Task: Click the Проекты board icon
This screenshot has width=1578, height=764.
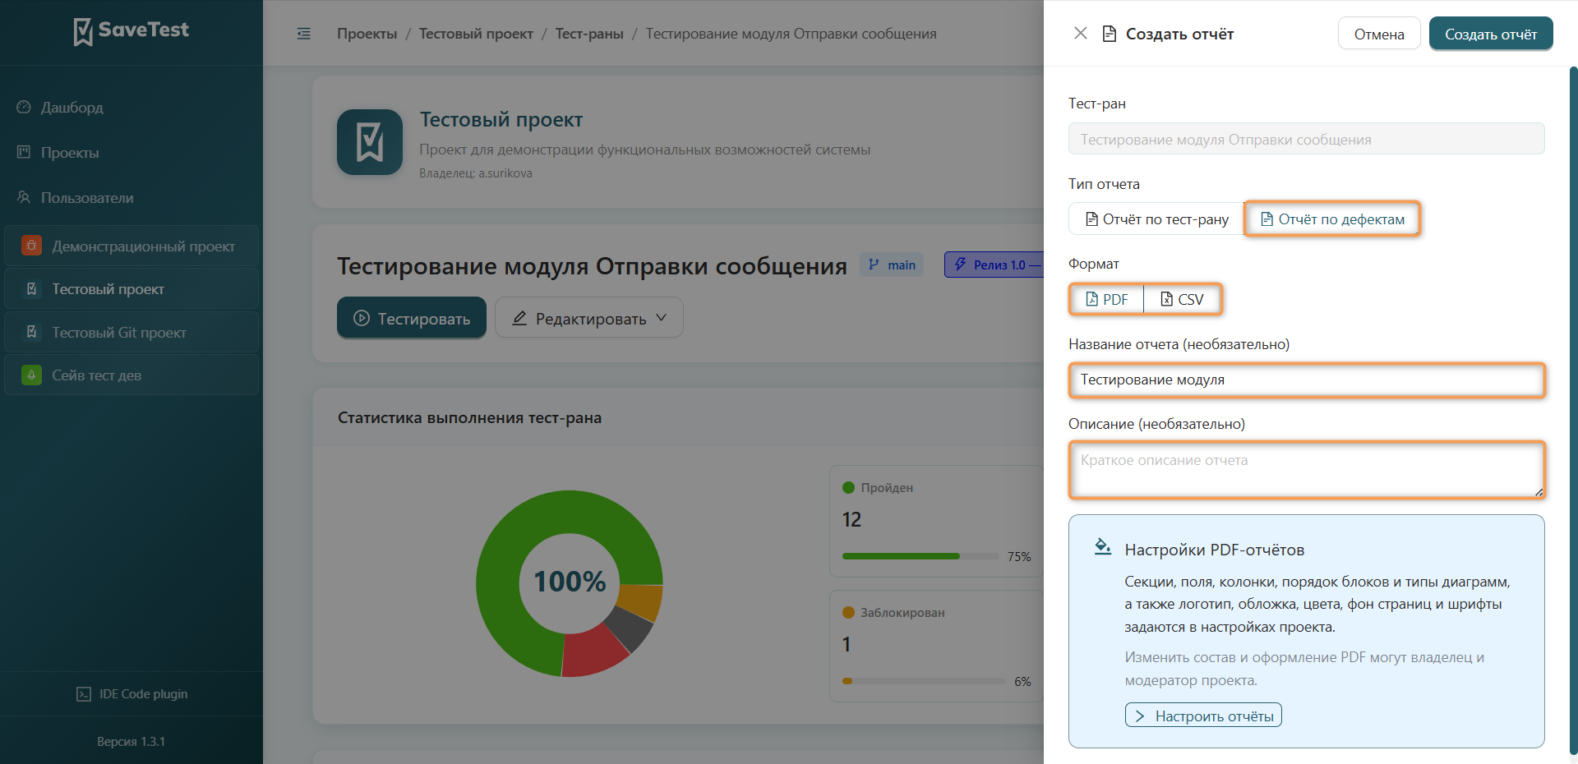Action: point(24,152)
